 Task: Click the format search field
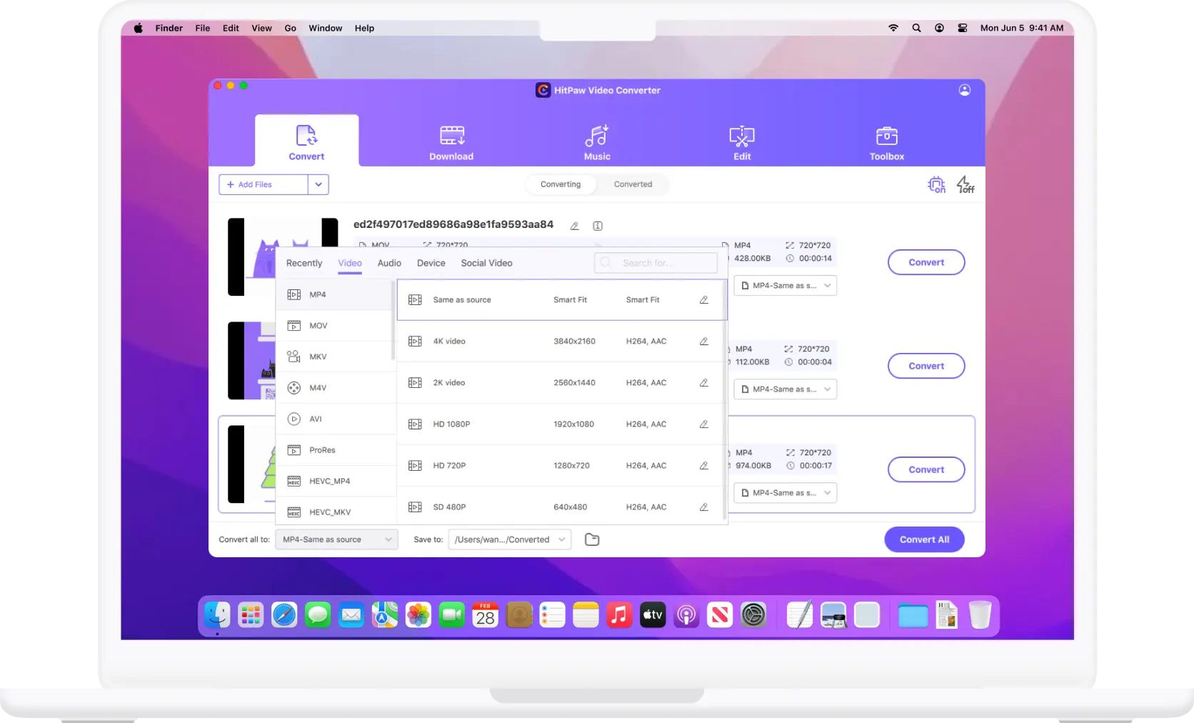(x=656, y=263)
